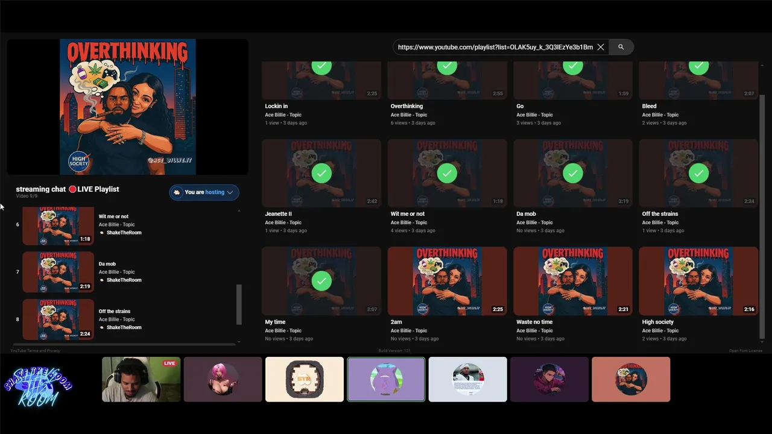The image size is (772, 434).
Task: Click the High society video title
Action: coord(657,322)
